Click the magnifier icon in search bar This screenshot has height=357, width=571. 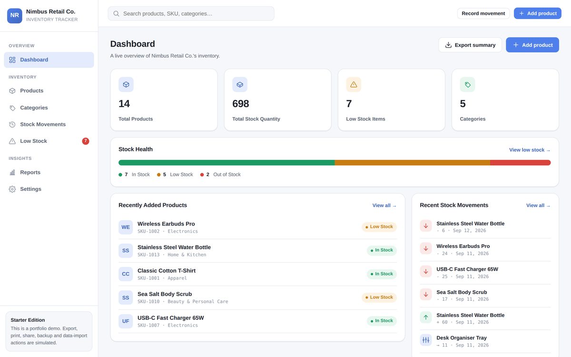tap(116, 14)
